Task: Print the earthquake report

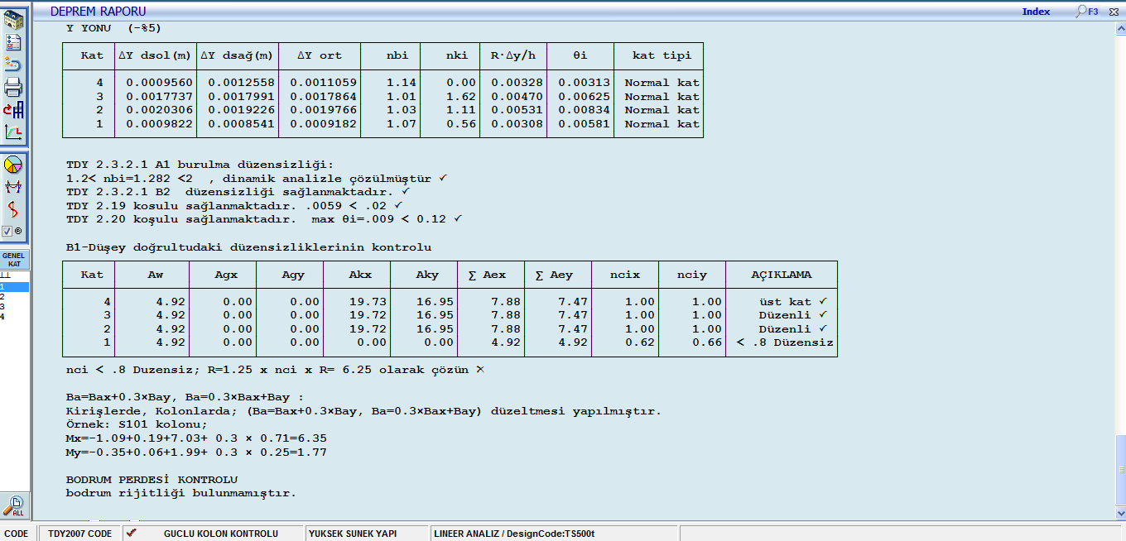Action: 13,87
